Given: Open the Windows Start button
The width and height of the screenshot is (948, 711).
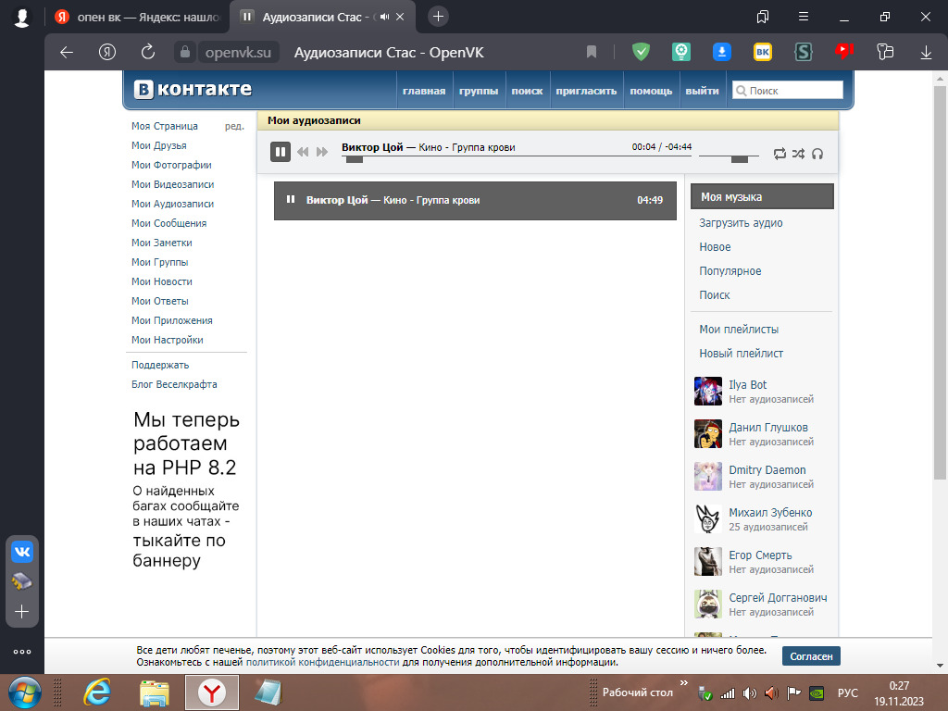Looking at the screenshot, I should pyautogui.click(x=25, y=692).
